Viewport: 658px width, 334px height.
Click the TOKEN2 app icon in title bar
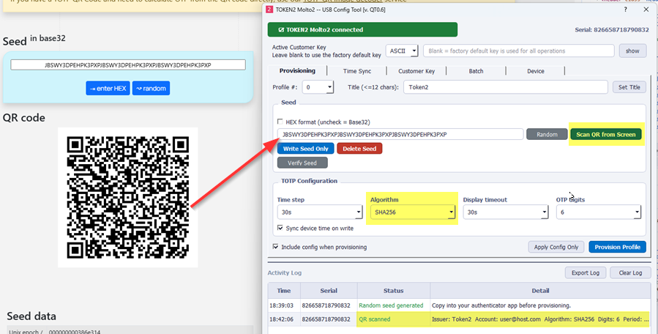(268, 9)
